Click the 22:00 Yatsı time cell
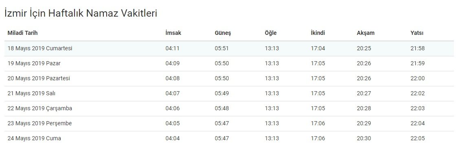 [417, 79]
